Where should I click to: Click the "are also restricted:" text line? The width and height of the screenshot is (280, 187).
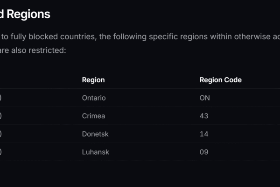(33, 50)
